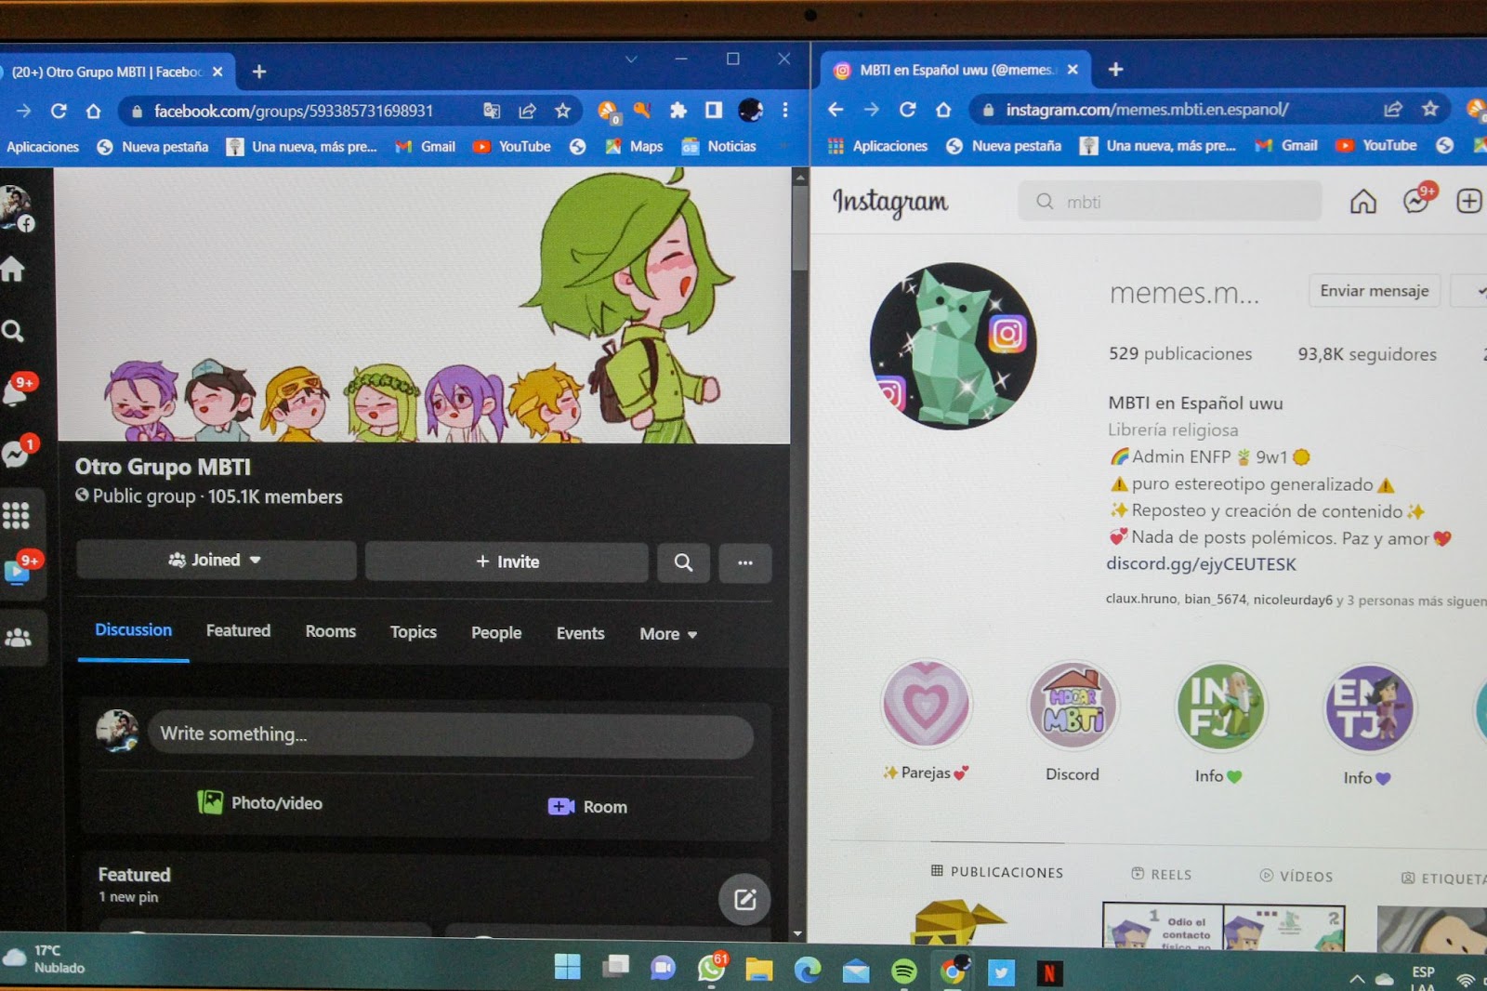1487x991 pixels.
Task: Open tab search chevron in Facebook window
Action: click(631, 59)
